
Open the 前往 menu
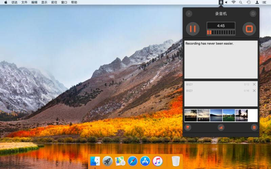pyautogui.click(x=54, y=2)
